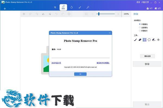Click the 输出 output button
163x108 pixels.
(147, 104)
